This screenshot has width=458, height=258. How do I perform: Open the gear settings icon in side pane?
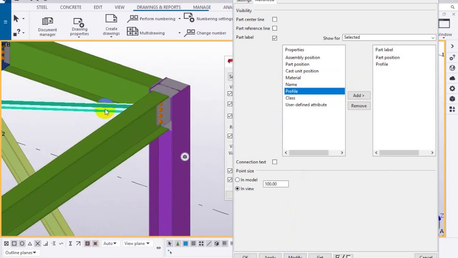pos(452,89)
